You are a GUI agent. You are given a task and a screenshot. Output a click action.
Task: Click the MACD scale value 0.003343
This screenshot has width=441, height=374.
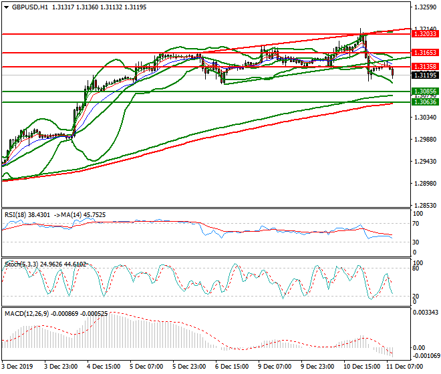pyautogui.click(x=426, y=313)
